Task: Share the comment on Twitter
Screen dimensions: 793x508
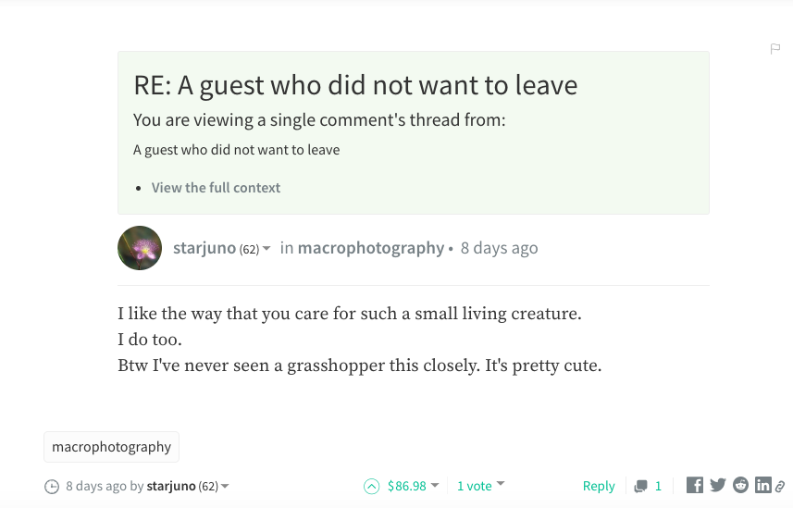Action: 718,485
